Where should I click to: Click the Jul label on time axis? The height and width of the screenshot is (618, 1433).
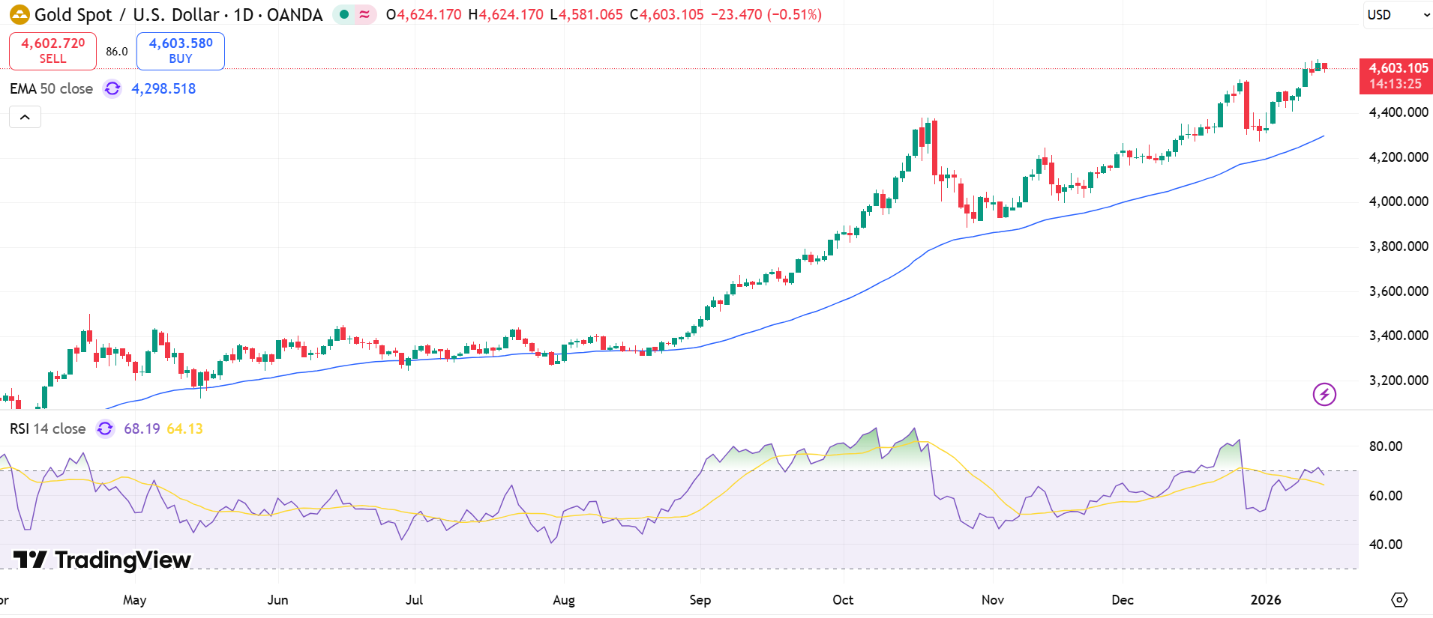415,600
